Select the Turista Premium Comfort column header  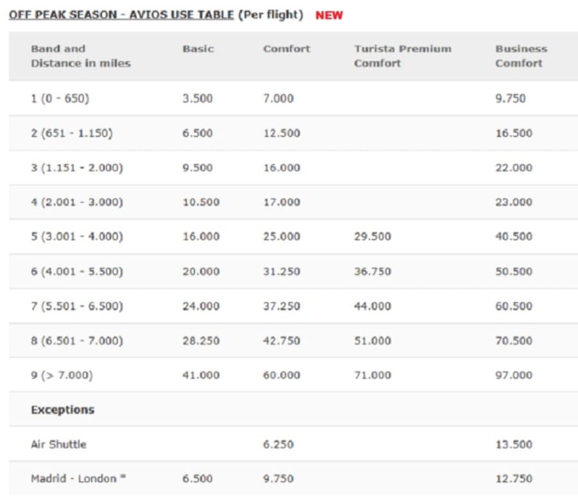coord(402,56)
